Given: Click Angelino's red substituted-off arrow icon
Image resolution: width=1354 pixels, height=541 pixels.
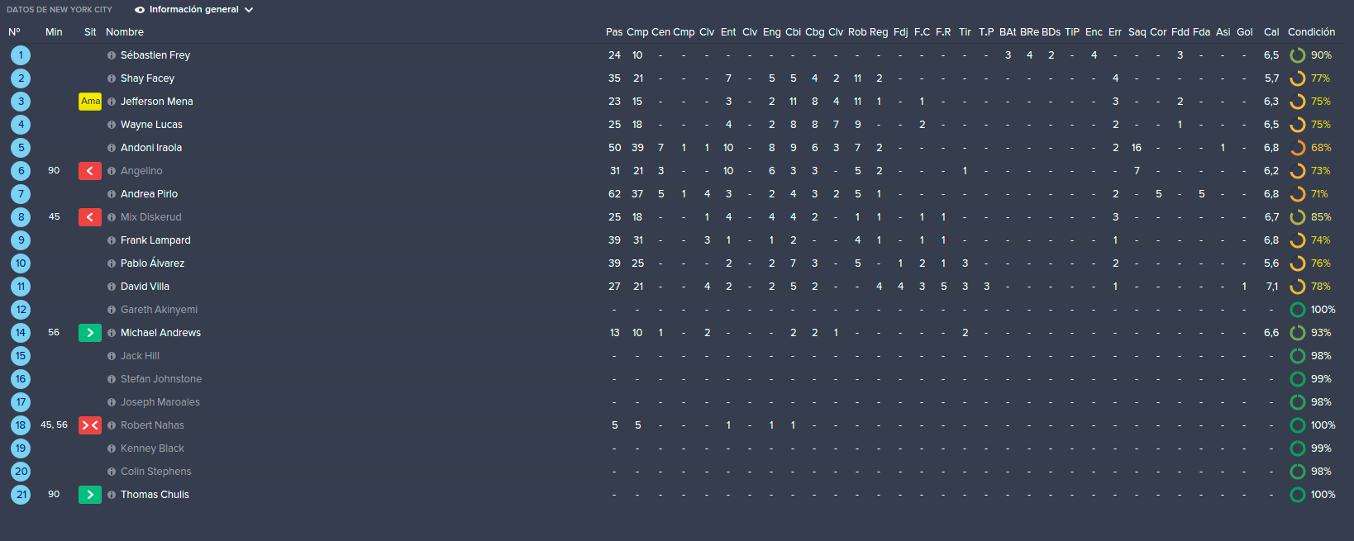Looking at the screenshot, I should [x=90, y=171].
